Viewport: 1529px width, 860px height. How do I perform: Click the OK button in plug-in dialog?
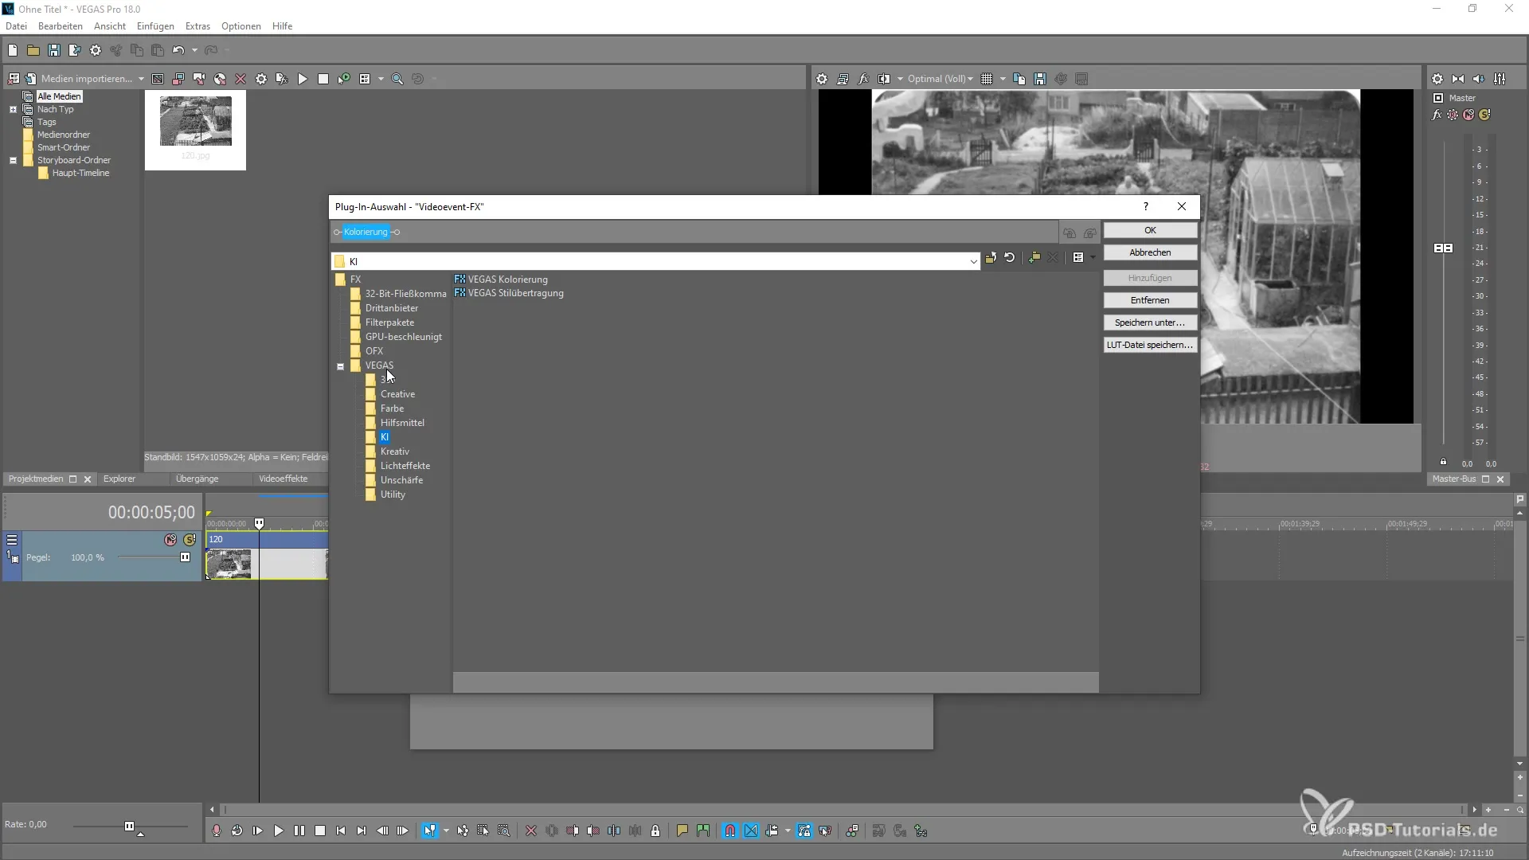click(1149, 230)
